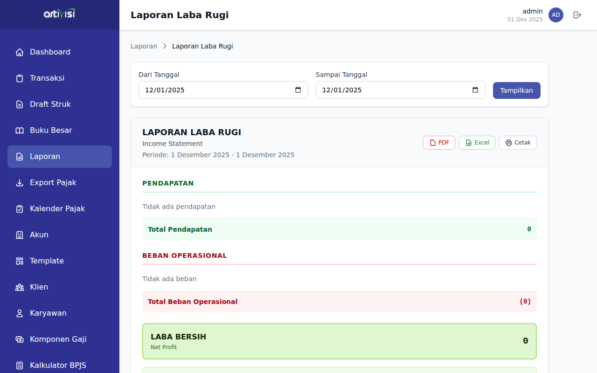The height and width of the screenshot is (373, 597).
Task: Click the Dashboard home icon
Action: pyautogui.click(x=20, y=52)
